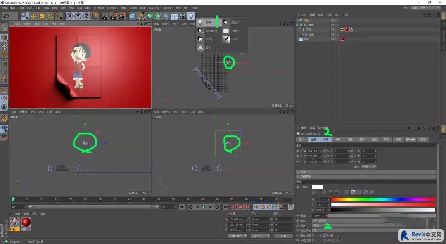Open the Visible Light dropdown
The height and width of the screenshot is (244, 446).
pyautogui.click(x=370, y=230)
